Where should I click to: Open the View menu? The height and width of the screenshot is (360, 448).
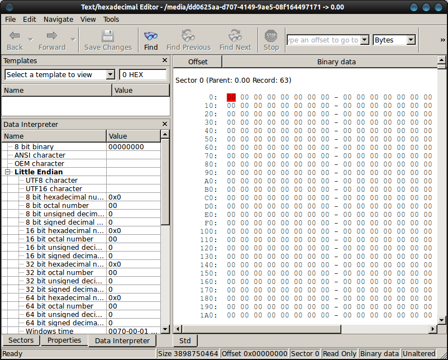pyautogui.click(x=88, y=19)
